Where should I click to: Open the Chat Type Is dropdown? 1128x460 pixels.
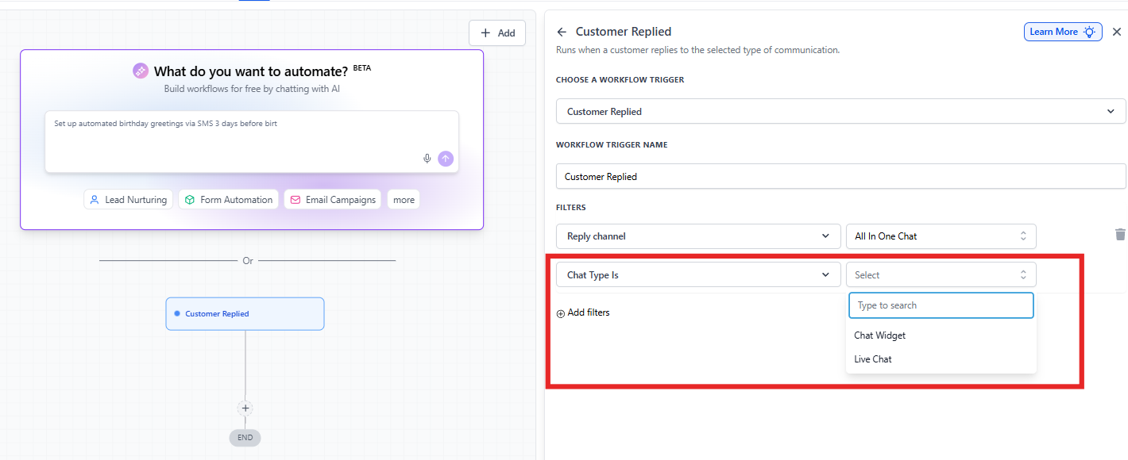coord(698,275)
